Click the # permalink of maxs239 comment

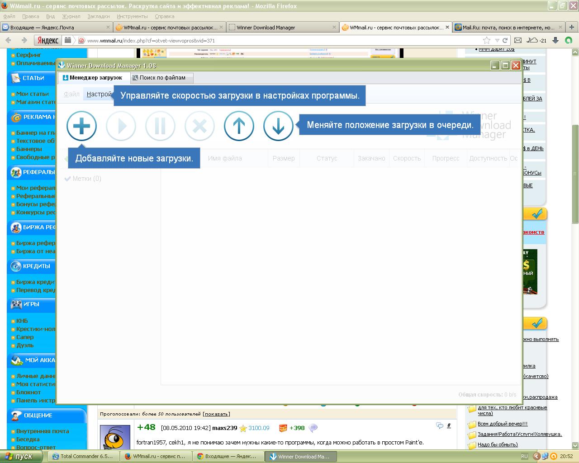click(x=449, y=425)
